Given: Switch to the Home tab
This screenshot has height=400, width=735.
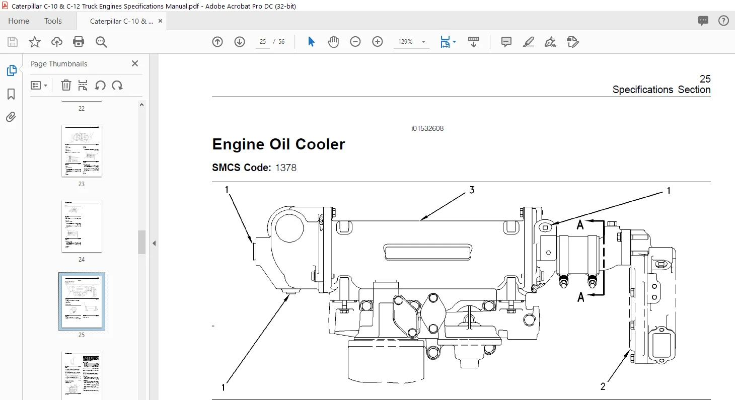Looking at the screenshot, I should (19, 21).
